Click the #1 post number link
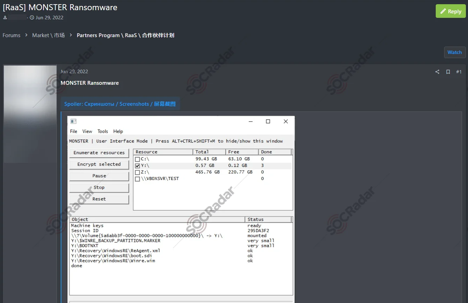The width and height of the screenshot is (468, 303). tap(459, 72)
